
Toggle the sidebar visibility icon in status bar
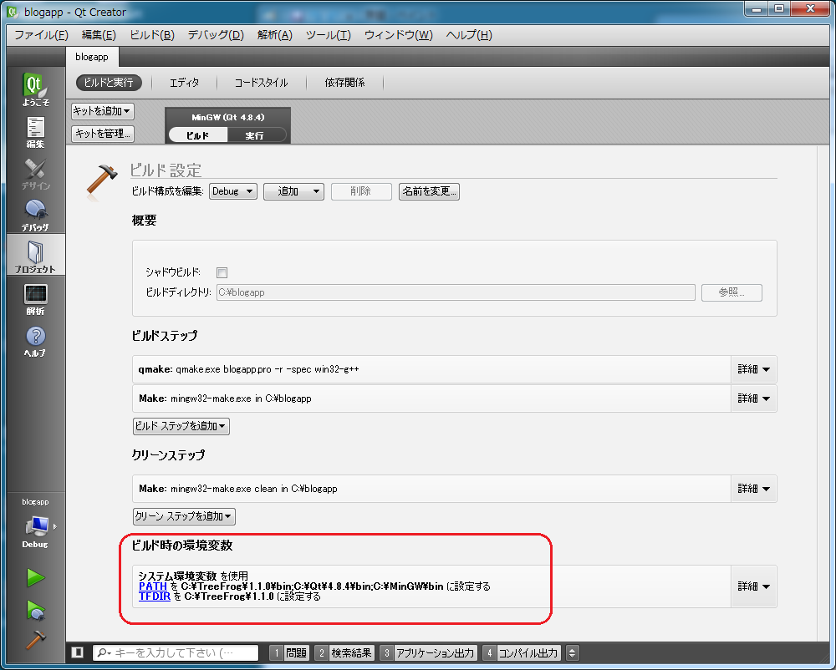(77, 652)
